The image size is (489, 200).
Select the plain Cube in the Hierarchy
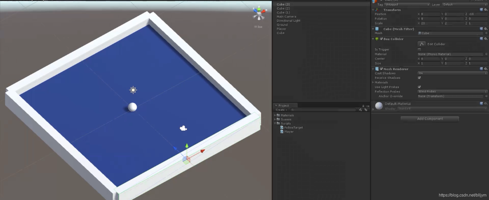click(281, 33)
